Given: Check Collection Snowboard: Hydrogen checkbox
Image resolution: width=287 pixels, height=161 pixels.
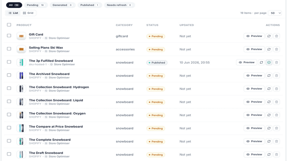Looking at the screenshot, I should pos(9,88).
